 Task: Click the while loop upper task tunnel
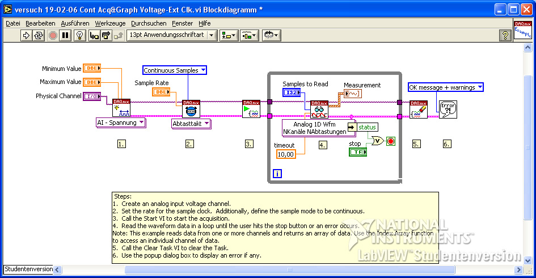[x=270, y=102]
